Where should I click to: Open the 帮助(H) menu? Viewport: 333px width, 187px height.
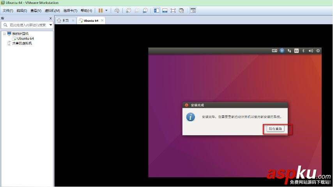tap(86, 11)
